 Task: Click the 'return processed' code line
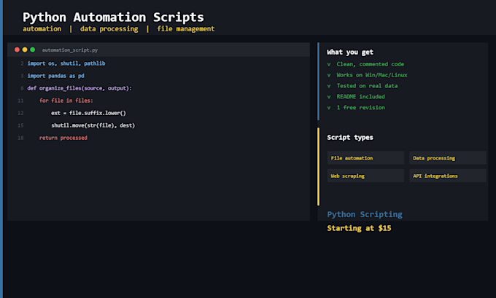click(63, 138)
